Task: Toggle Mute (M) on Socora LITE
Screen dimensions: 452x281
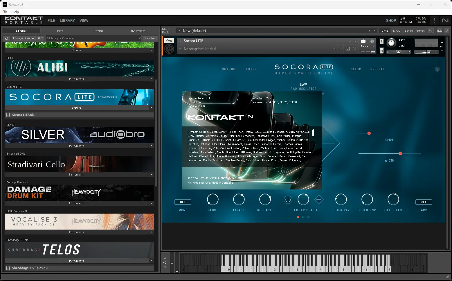Action: click(x=381, y=51)
